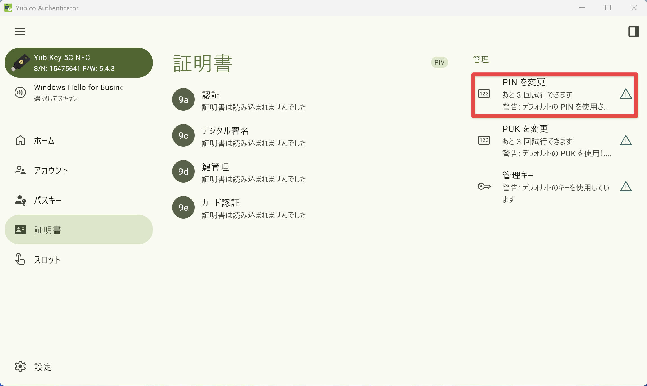The width and height of the screenshot is (647, 386).
Task: Click the slots touch-hand icon
Action: click(20, 259)
